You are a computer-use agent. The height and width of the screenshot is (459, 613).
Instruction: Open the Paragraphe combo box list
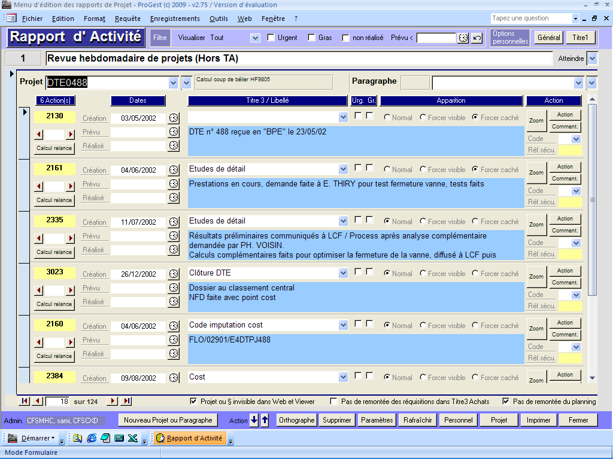coord(579,82)
